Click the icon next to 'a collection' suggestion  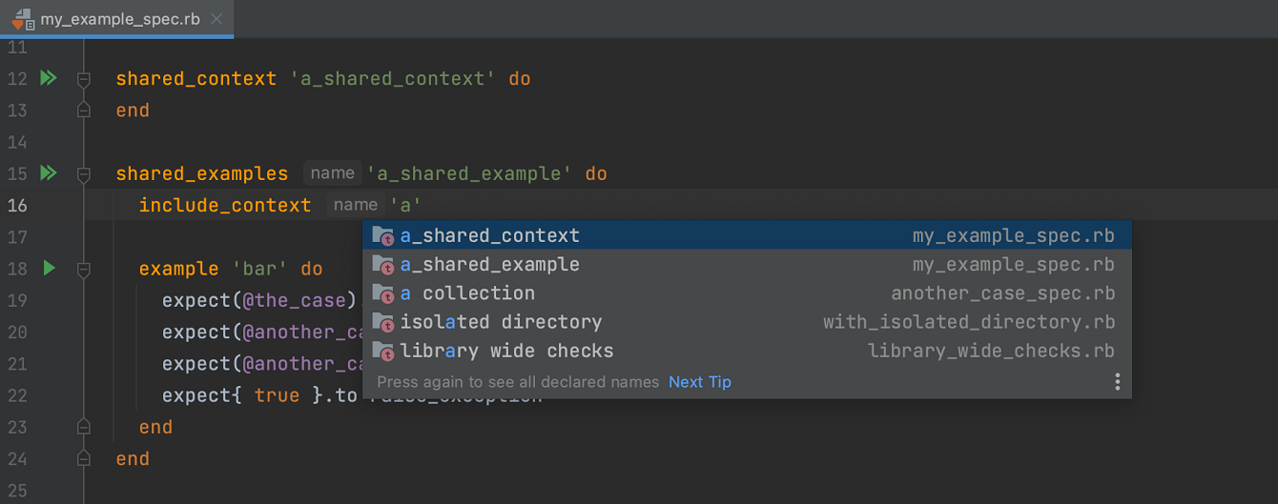[382, 293]
